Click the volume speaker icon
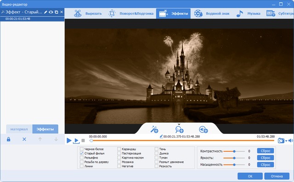The width and height of the screenshot is (294, 182). pos(290,141)
